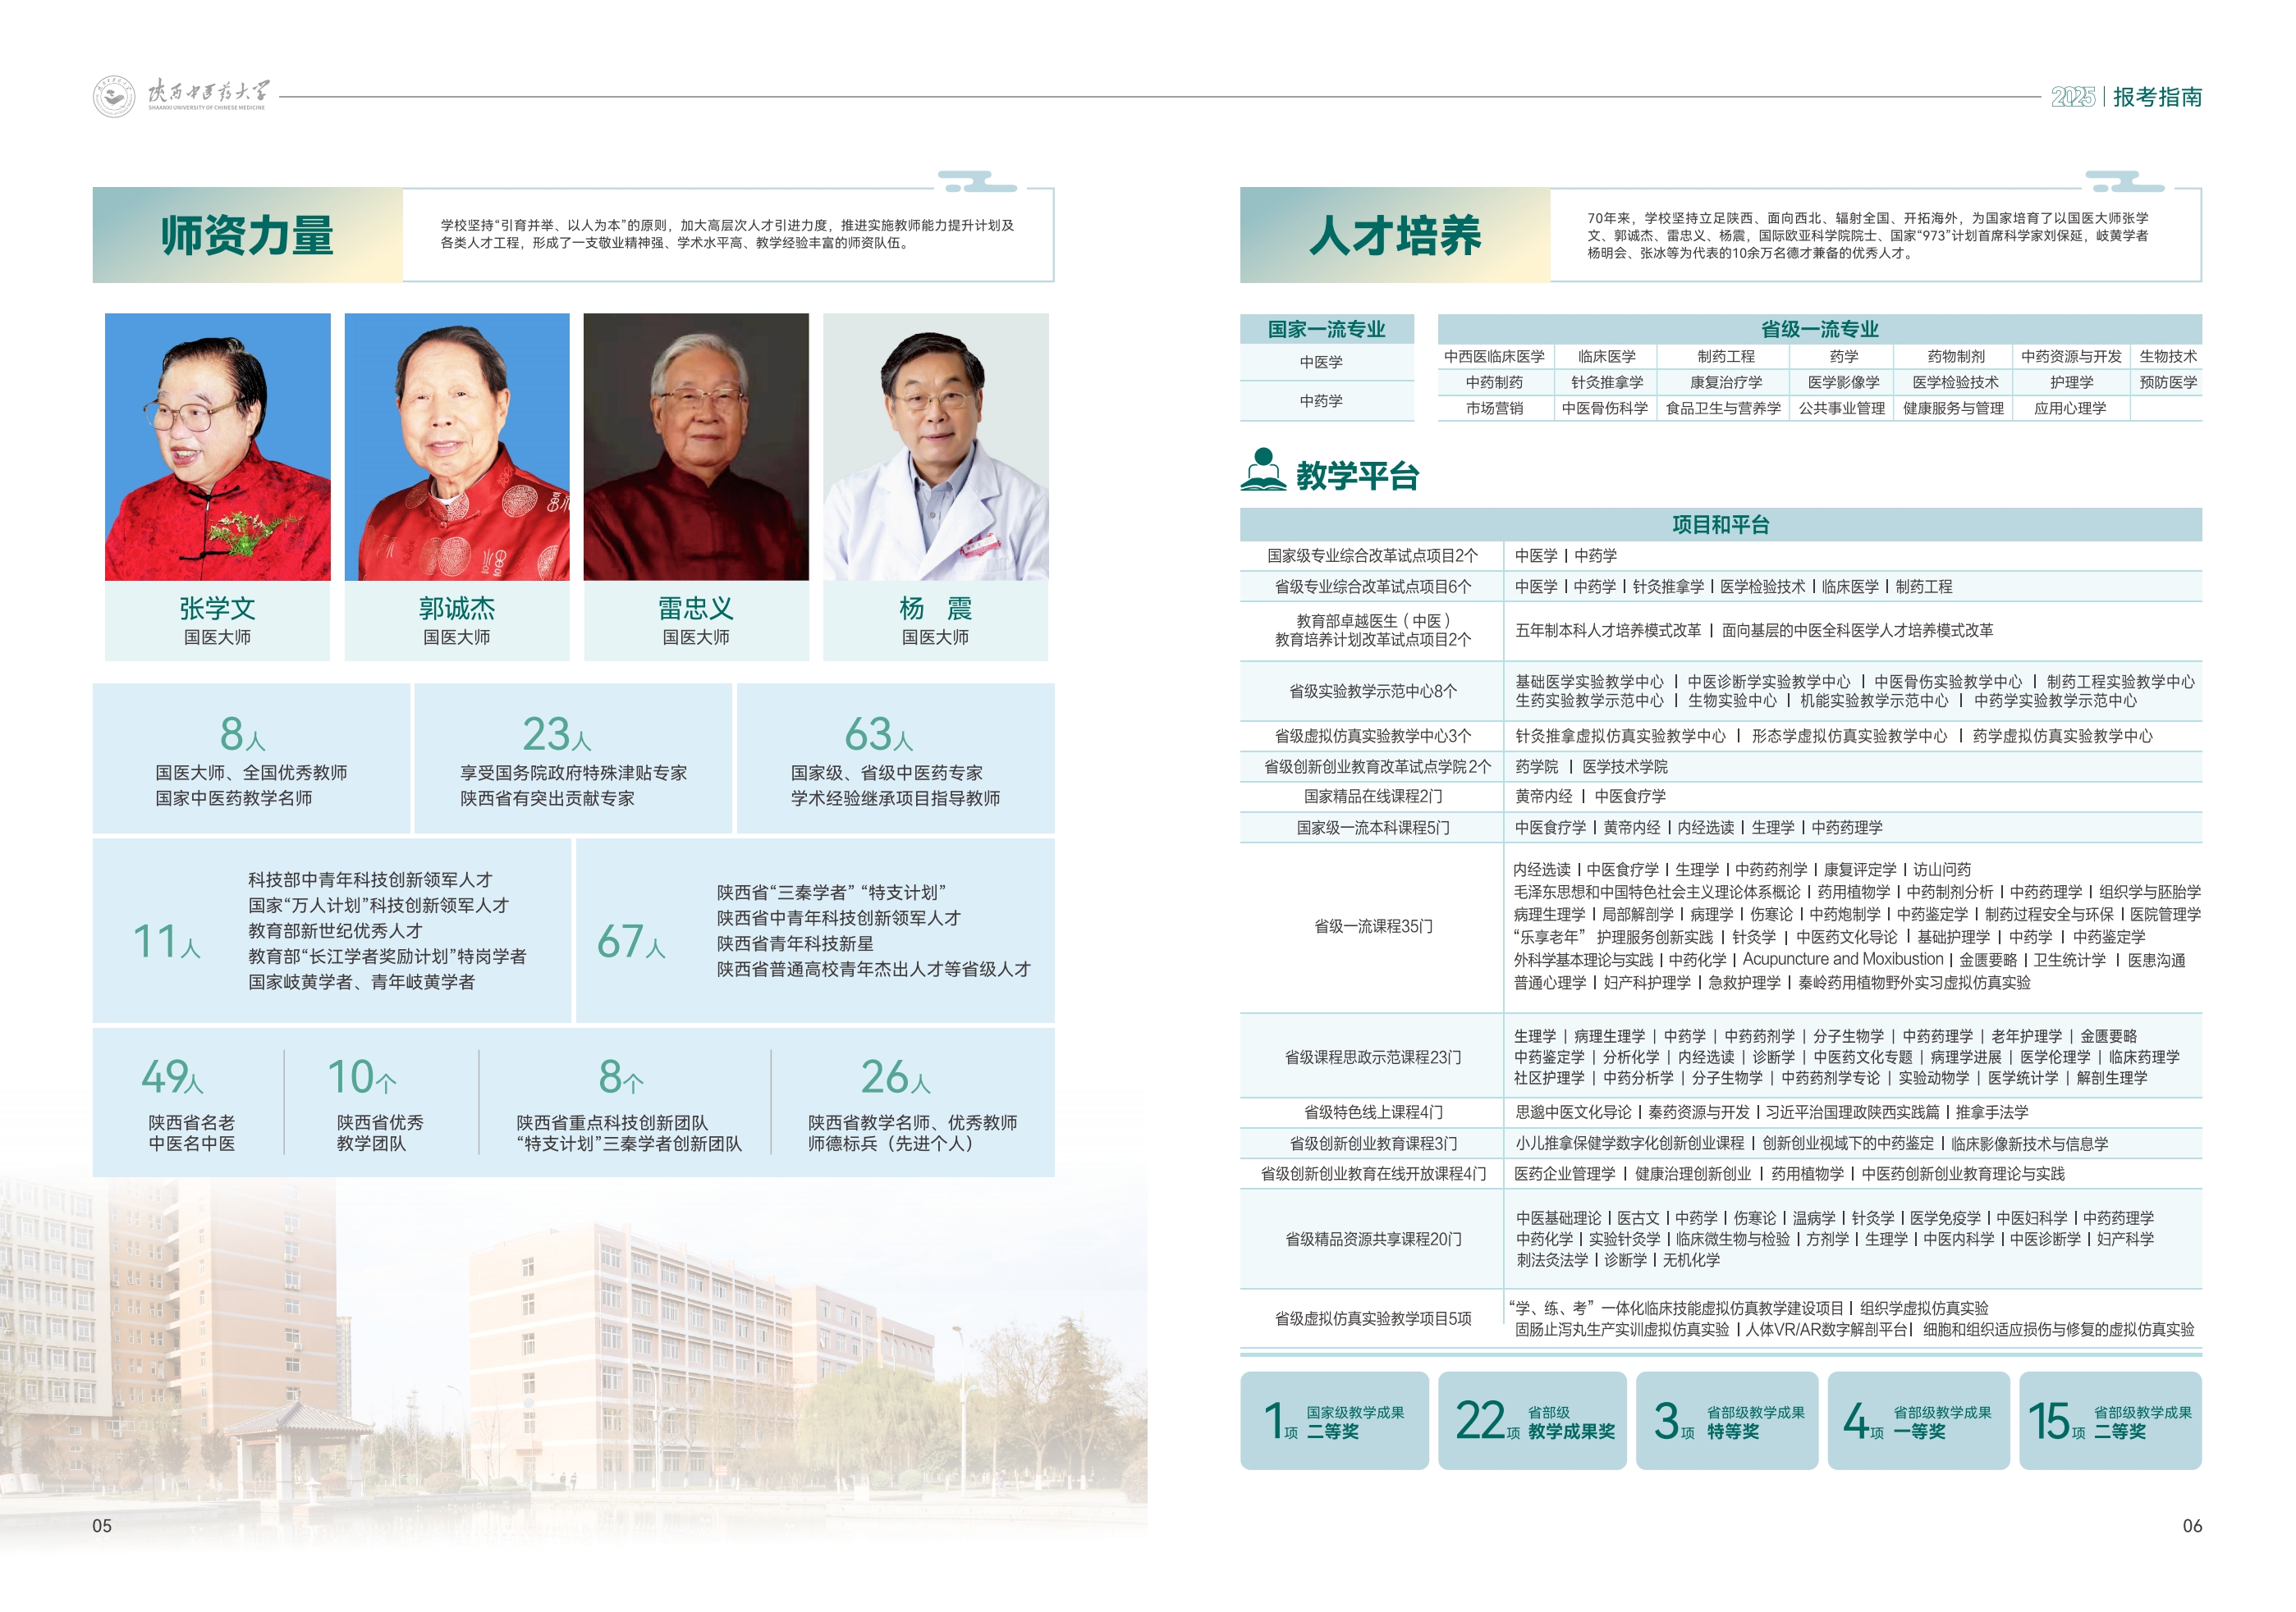Click the 国家一流专业 table header

pos(1326,329)
